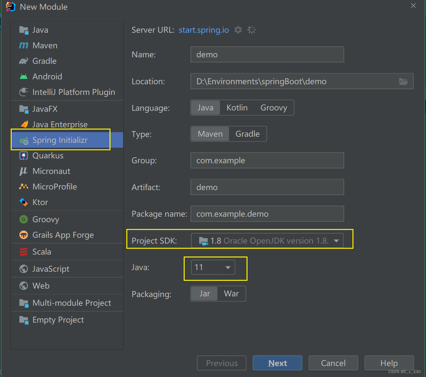Click the Quarkus icon
Viewport: 426px width, 377px height.
click(x=24, y=156)
